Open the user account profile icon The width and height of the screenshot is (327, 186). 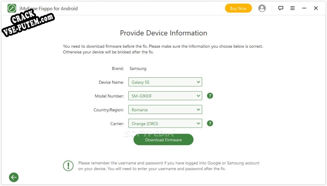(x=262, y=8)
